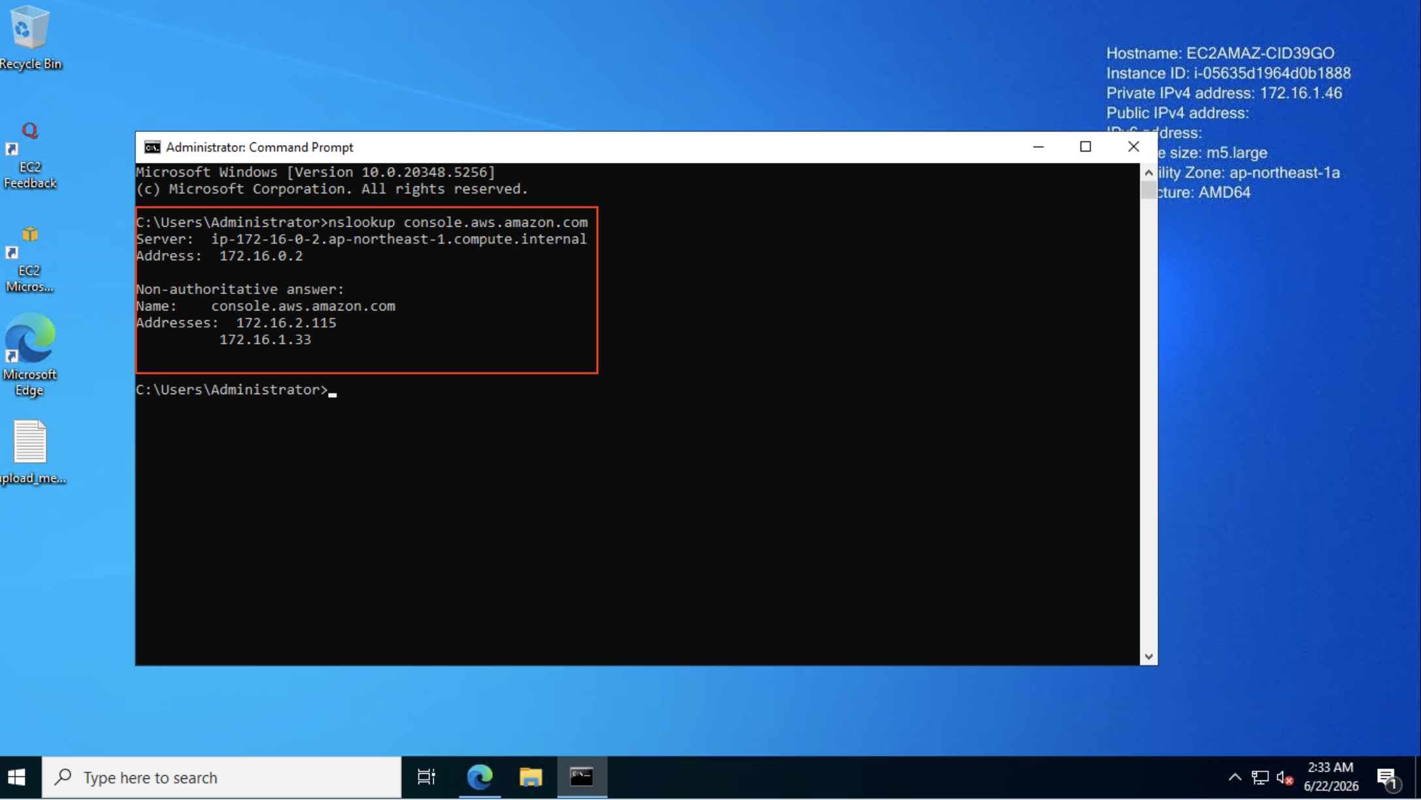Screen dimensions: 1421x800
Task: Click the Private IPv4 address 172.16.1.46 text
Action: click(1224, 93)
